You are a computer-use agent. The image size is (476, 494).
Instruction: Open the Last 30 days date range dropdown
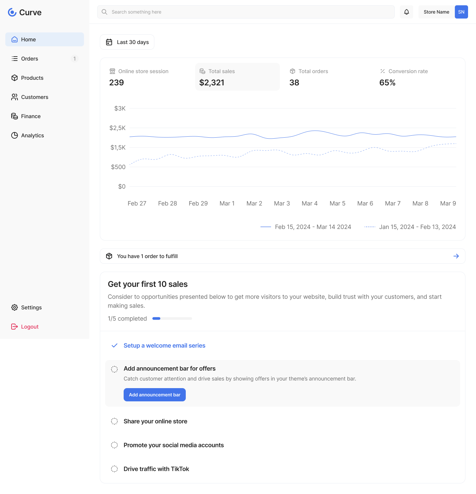coord(127,42)
